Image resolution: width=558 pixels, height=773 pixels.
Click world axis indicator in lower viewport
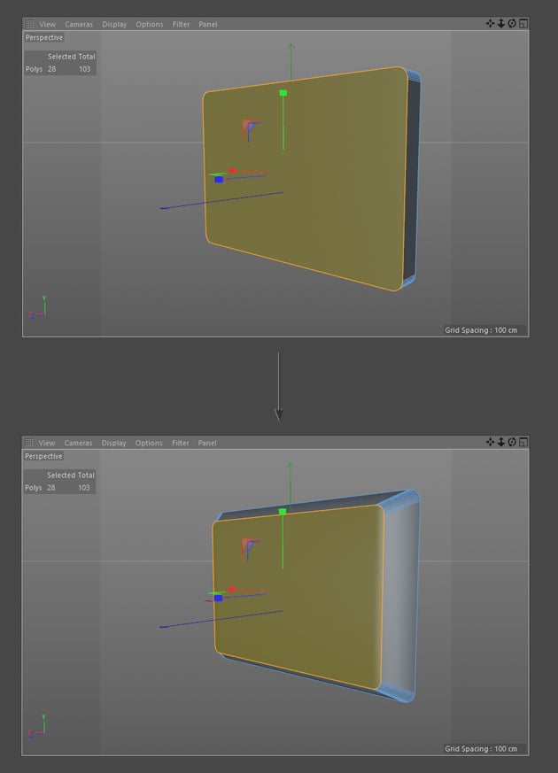click(37, 726)
